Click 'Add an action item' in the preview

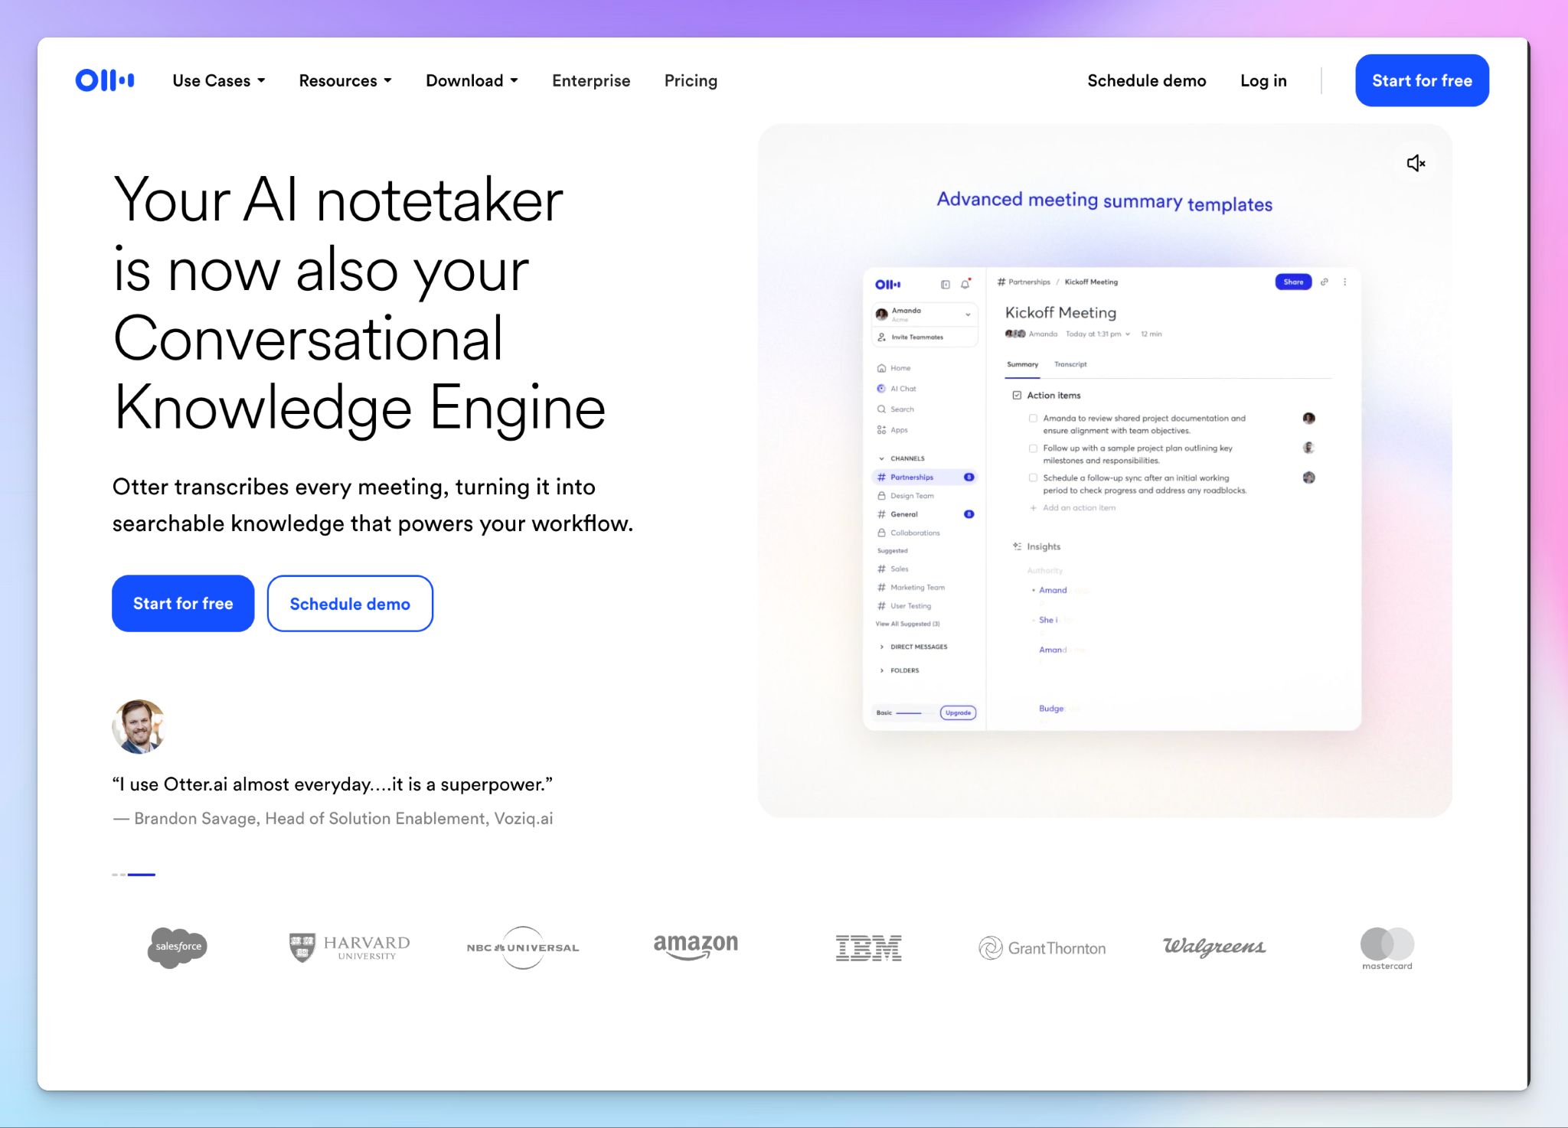1073,508
